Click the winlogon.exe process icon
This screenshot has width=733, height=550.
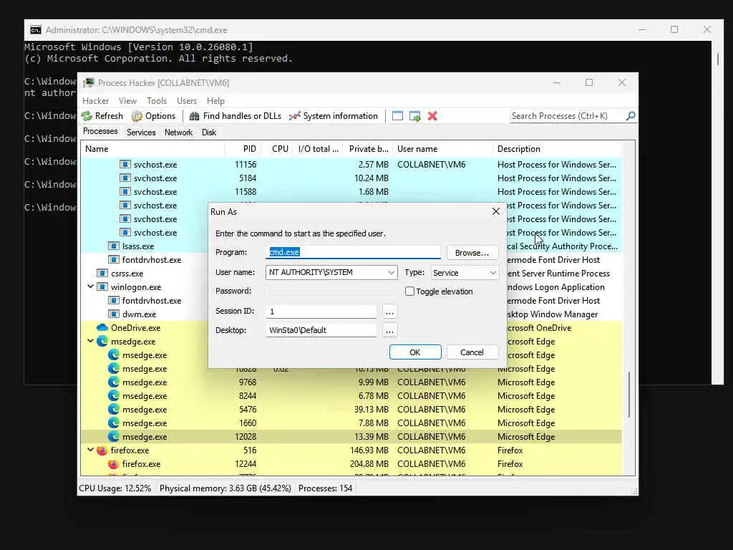(x=102, y=286)
